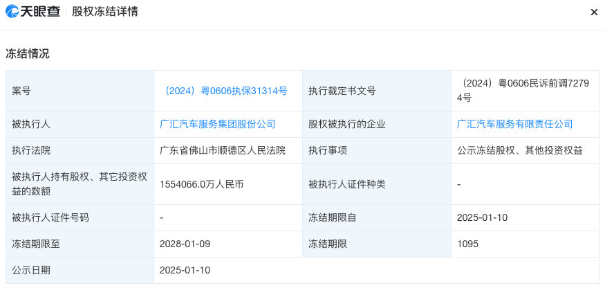Select the 冻结情况 section heading

click(28, 54)
